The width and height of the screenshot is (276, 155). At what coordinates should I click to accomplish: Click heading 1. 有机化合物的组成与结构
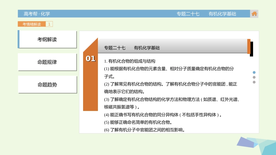(x=130, y=61)
